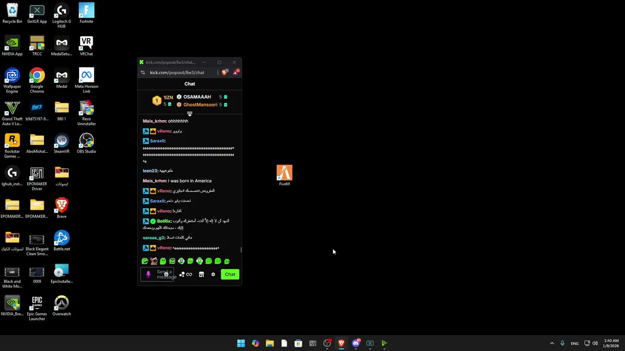
Task: Select Rockstar Games launcher icon
Action: pyautogui.click(x=12, y=146)
